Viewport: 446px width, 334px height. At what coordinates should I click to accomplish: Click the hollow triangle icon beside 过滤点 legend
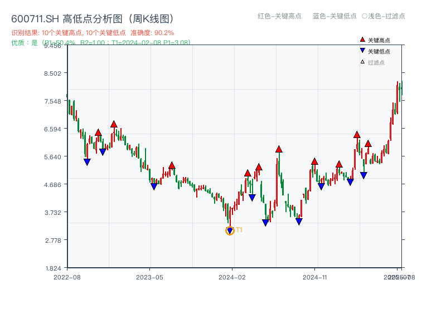click(362, 62)
